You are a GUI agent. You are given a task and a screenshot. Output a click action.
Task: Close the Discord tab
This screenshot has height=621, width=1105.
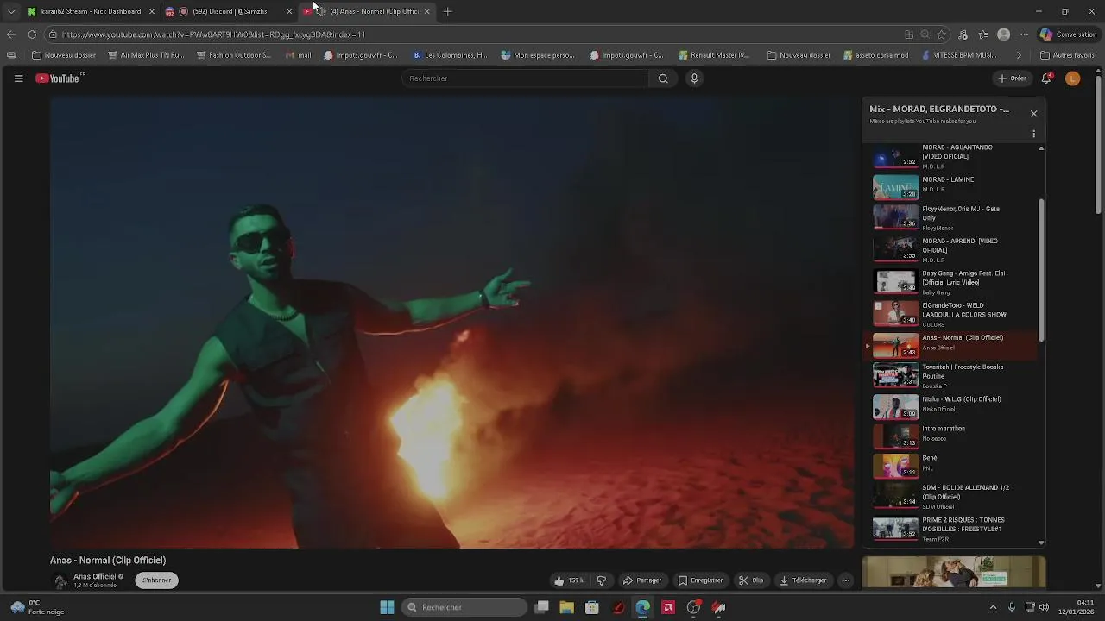click(289, 11)
